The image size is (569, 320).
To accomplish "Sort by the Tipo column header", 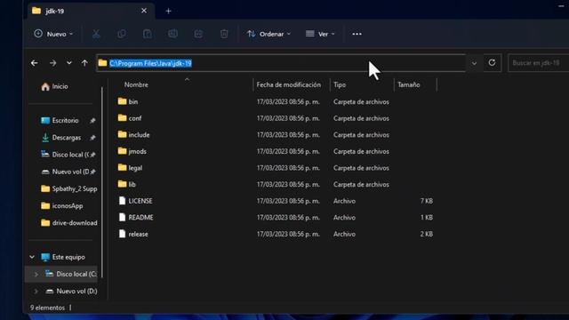I will pyautogui.click(x=340, y=84).
